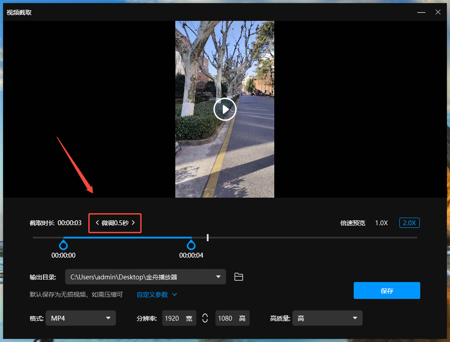450x342 pixels.
Task: Play the video preview
Action: (225, 109)
